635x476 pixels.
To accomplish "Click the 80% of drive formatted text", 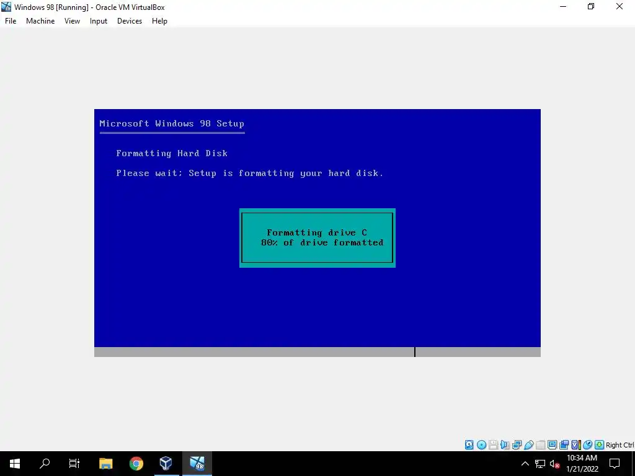I will pos(322,242).
